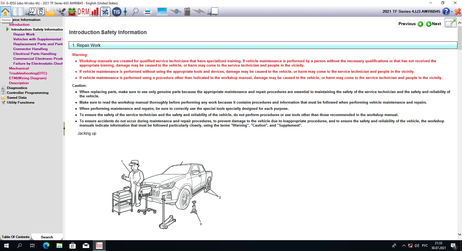Open the Troubleshooting(DTC) section
Screen dimensions: 462x251
click(x=28, y=73)
